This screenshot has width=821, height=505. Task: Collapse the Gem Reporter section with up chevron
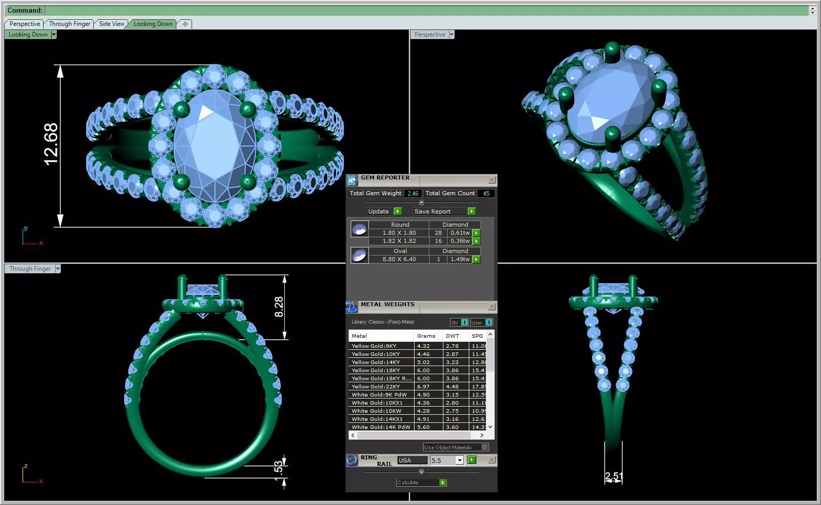click(x=421, y=202)
